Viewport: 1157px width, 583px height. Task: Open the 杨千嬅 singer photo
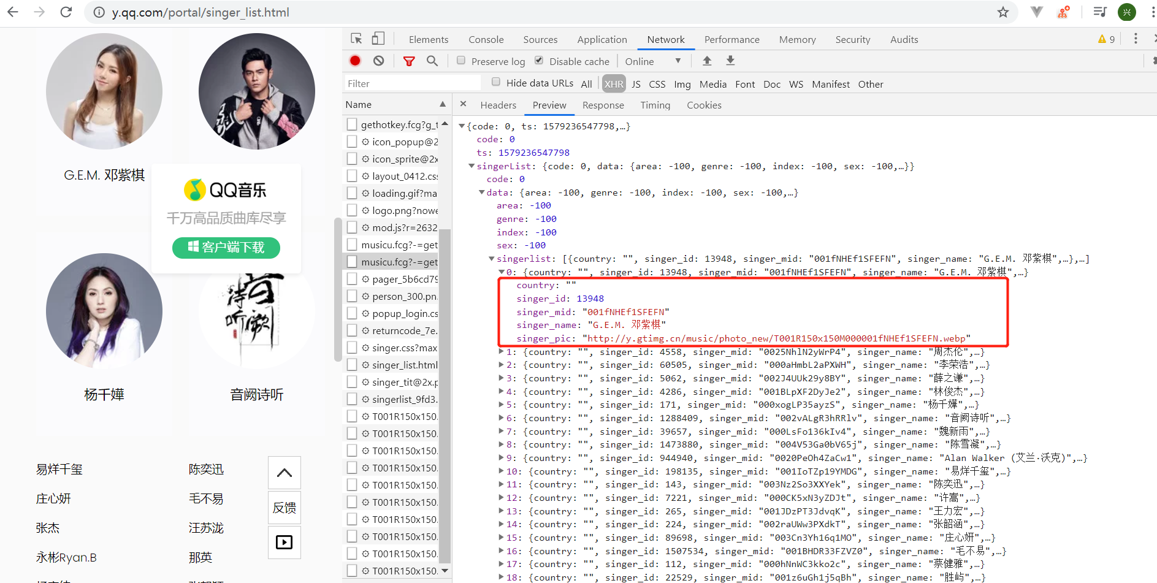(x=104, y=311)
